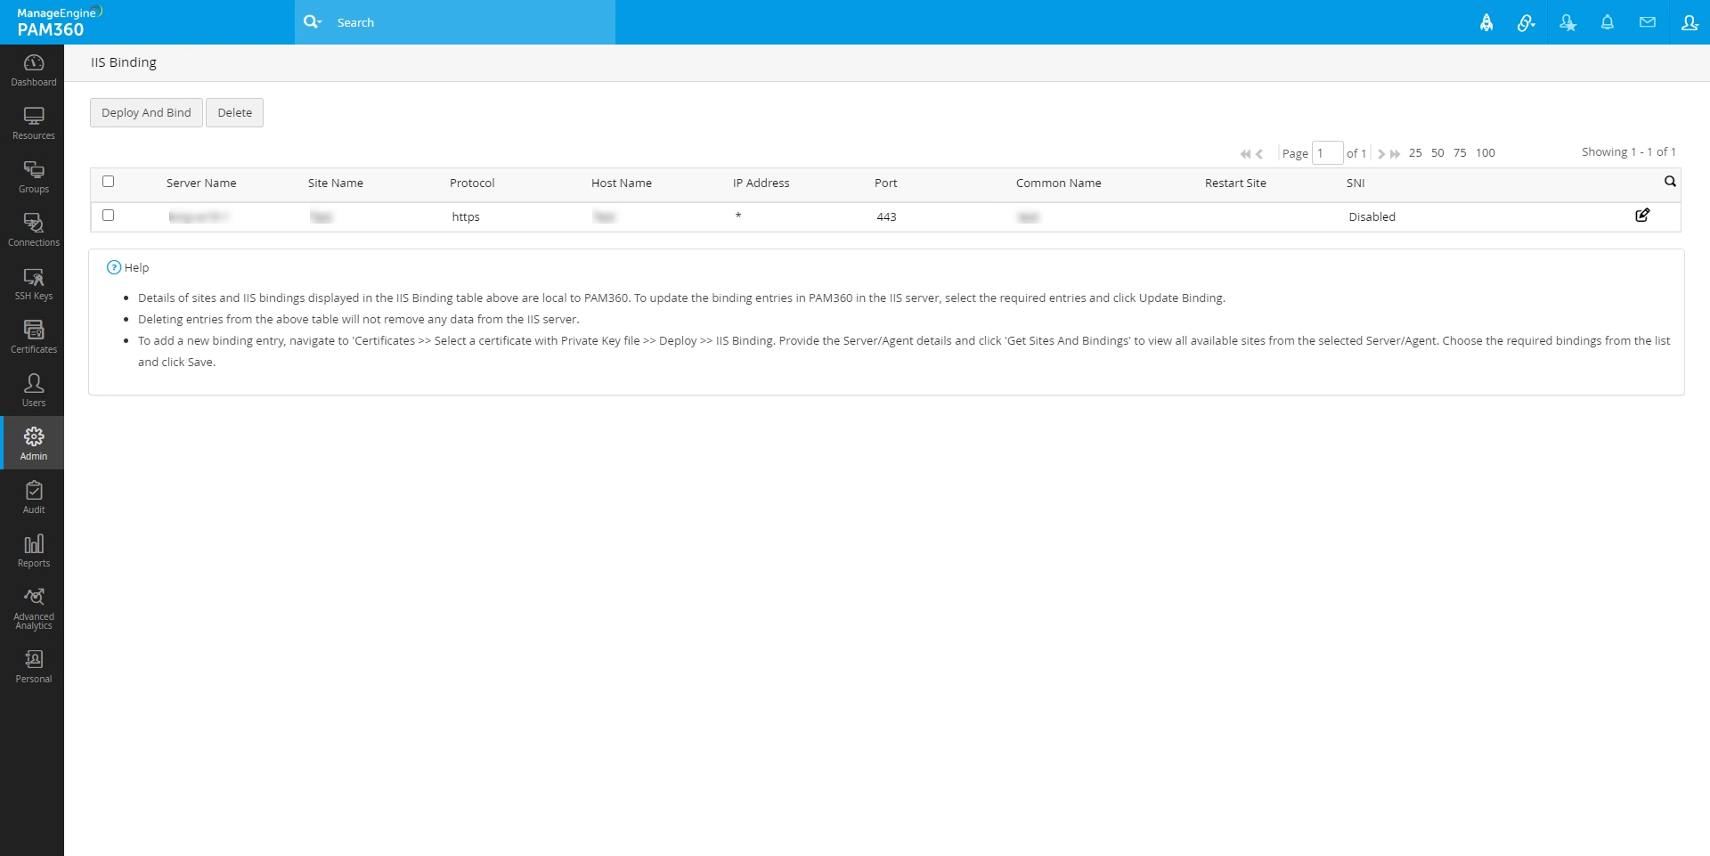
Task: Click the Deploy And Bind button
Action: [x=145, y=112]
